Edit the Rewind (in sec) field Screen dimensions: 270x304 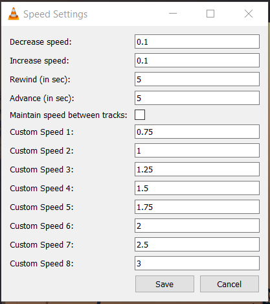(x=197, y=79)
